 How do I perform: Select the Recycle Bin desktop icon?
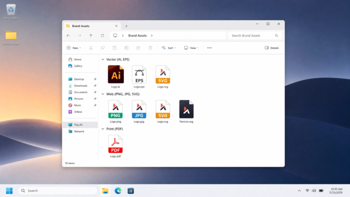(11, 12)
